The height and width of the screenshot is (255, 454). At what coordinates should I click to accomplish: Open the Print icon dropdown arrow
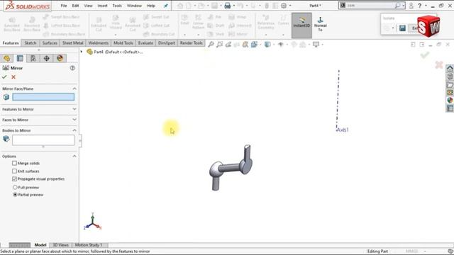click(x=233, y=6)
